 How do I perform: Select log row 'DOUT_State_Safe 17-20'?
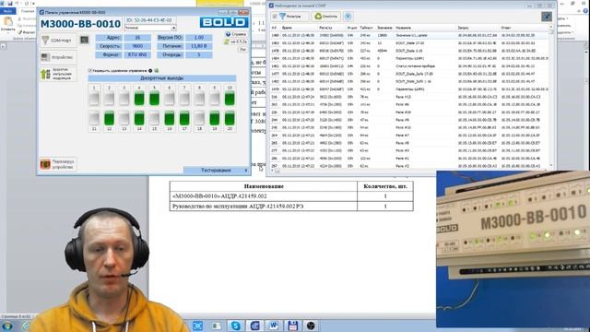coord(409,74)
